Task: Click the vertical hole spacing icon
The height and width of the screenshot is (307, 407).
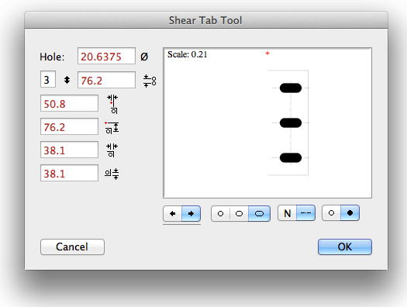Action: pyautogui.click(x=150, y=81)
